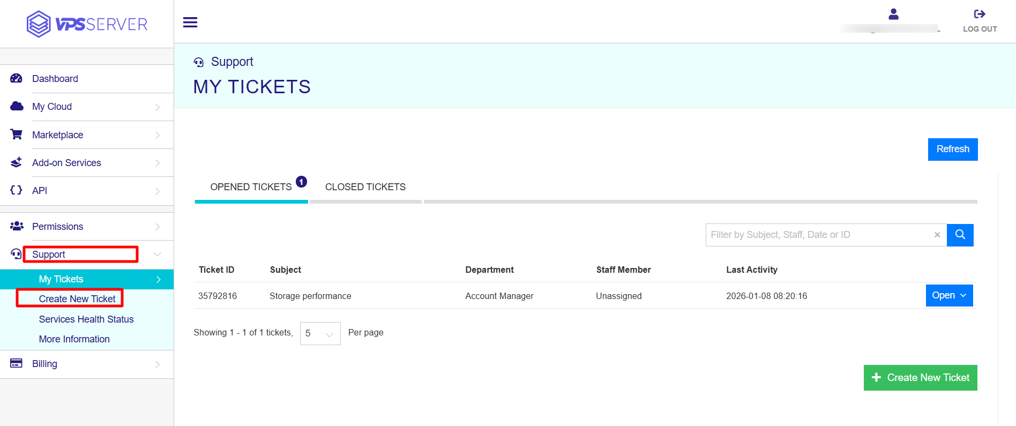
Task: Expand the Marketplace chevron
Action: 158,135
